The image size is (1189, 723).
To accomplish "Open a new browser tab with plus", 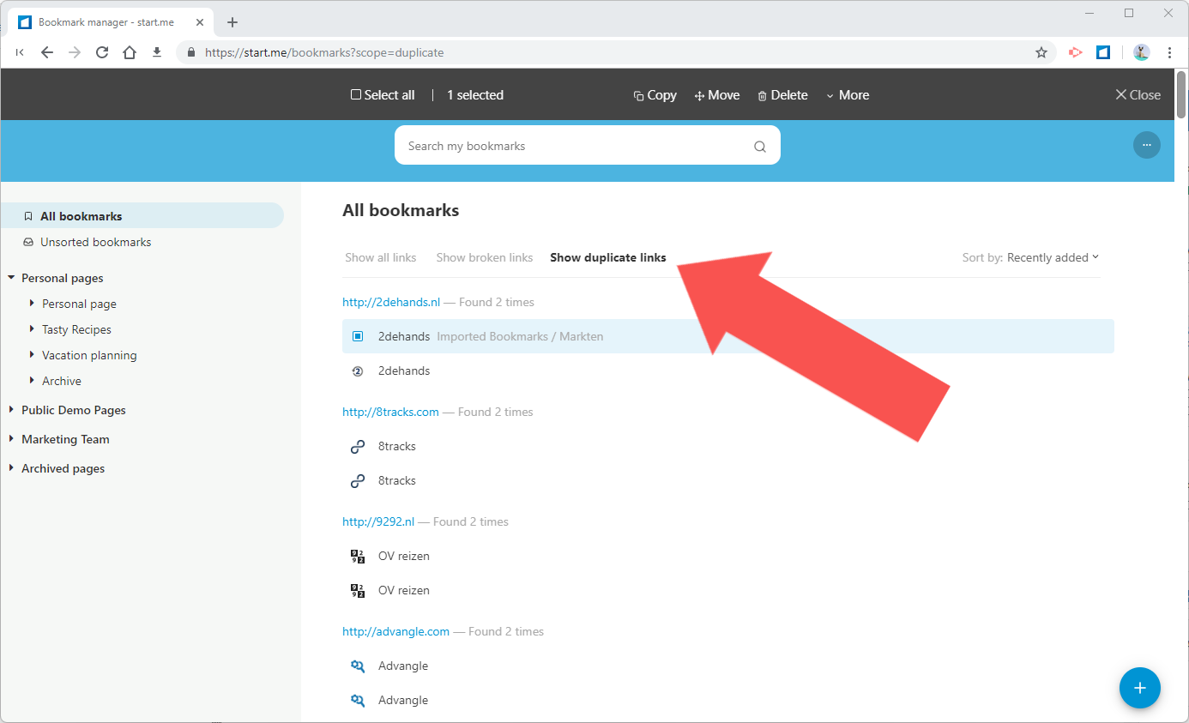I will (x=232, y=22).
